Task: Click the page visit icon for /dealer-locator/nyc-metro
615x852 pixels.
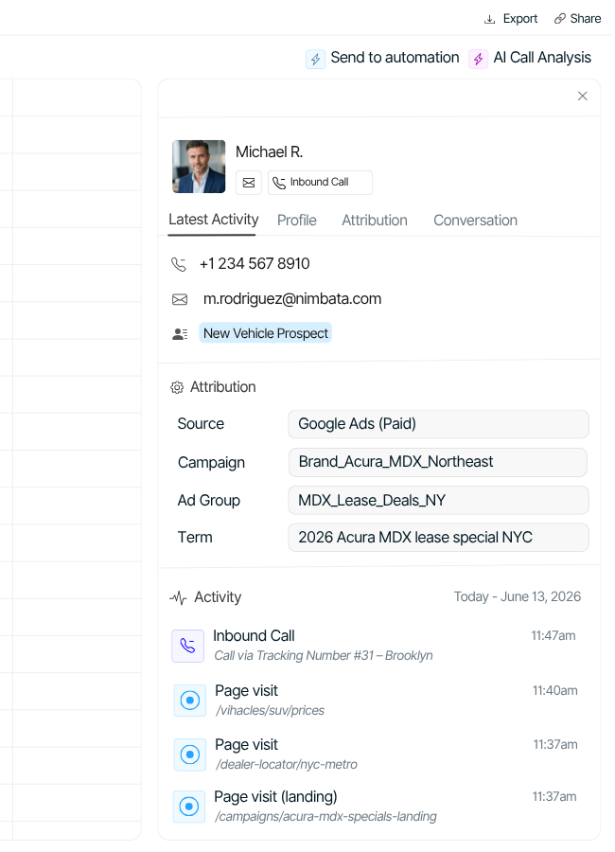Action: click(x=190, y=754)
